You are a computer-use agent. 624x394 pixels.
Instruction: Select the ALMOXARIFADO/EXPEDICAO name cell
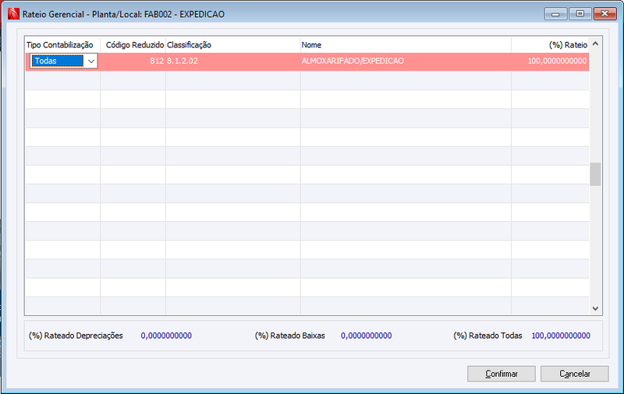[x=406, y=62]
